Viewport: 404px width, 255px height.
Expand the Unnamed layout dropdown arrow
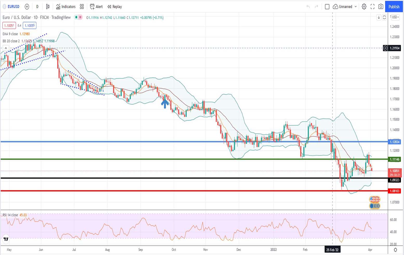[x=355, y=7]
